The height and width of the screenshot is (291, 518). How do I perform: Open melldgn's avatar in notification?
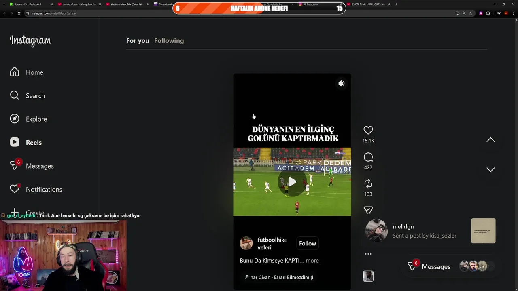[x=376, y=231]
